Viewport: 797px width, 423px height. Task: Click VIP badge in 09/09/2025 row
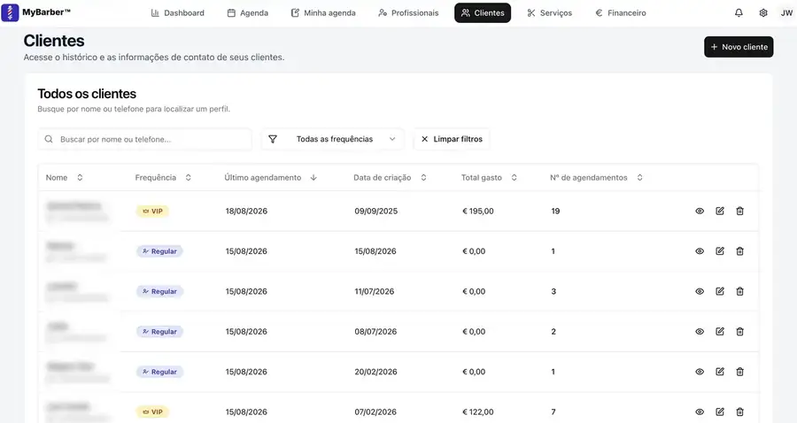coord(152,211)
